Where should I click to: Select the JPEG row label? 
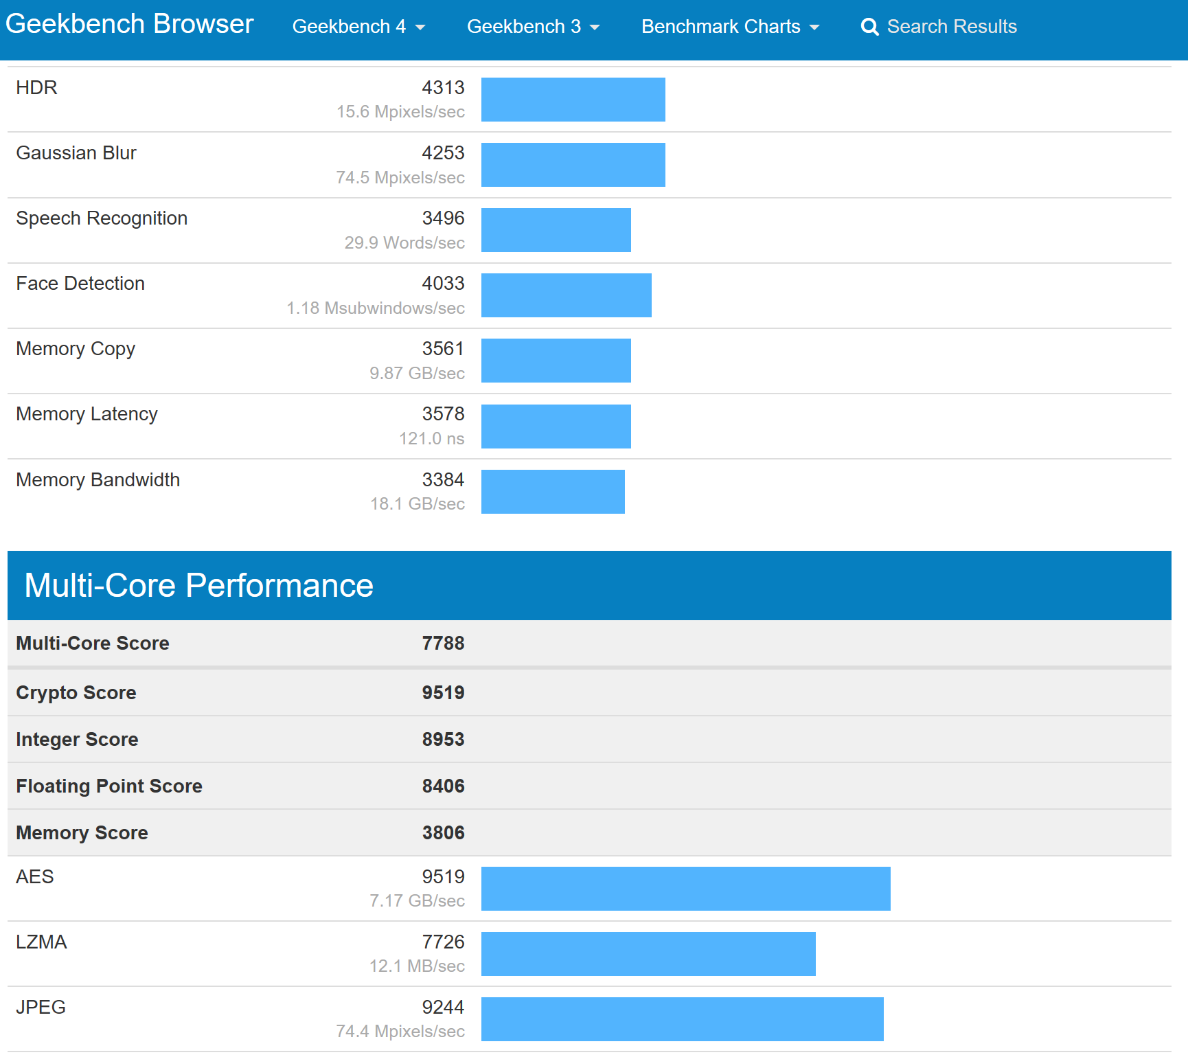coord(41,1008)
